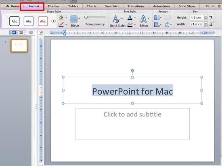This screenshot has height=166, width=222.
Task: Click the text Line color icon
Action: pyautogui.click(x=130, y=25)
